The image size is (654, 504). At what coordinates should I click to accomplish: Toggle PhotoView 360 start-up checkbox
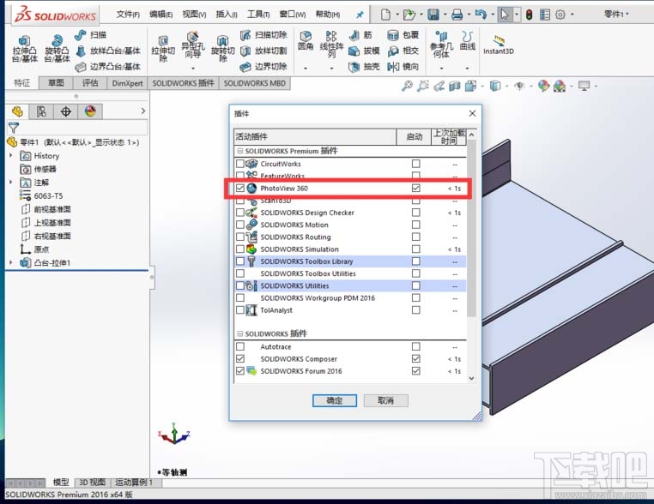[416, 189]
